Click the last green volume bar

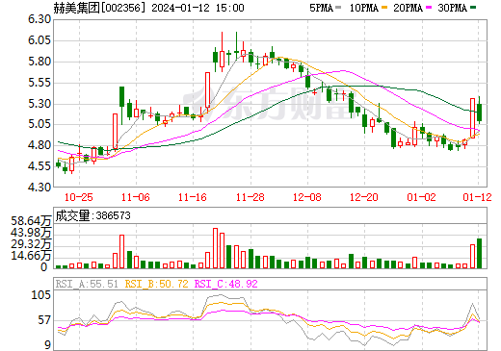(x=480, y=253)
